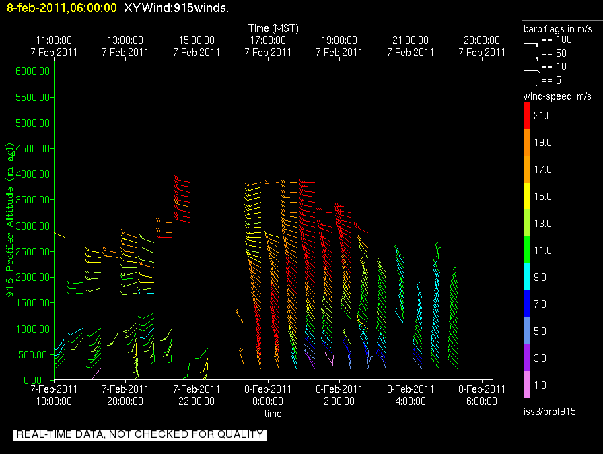Image resolution: width=603 pixels, height=454 pixels.
Task: Select the 8-Feb-2011 0:00:00 bottom tick label
Action: click(x=268, y=395)
